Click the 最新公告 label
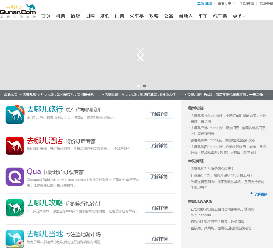The image size is (273, 248). (11, 95)
